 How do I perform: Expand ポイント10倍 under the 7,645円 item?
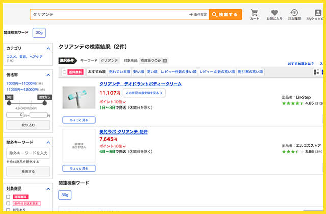click(113, 146)
